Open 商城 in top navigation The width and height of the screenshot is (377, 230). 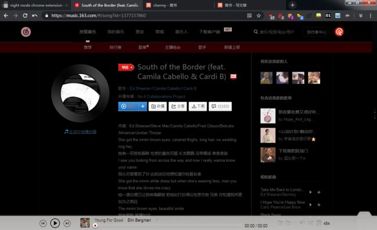point(159,32)
